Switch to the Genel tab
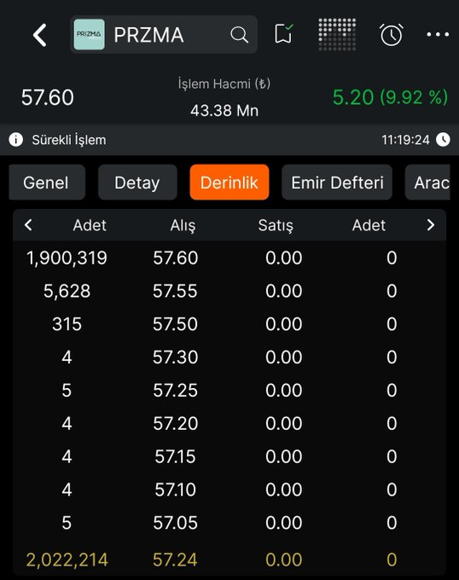The image size is (459, 580). (x=47, y=183)
